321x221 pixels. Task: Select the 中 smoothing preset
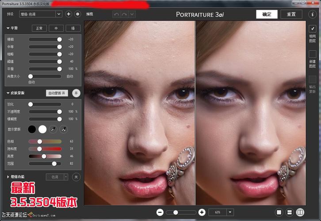tap(56, 28)
